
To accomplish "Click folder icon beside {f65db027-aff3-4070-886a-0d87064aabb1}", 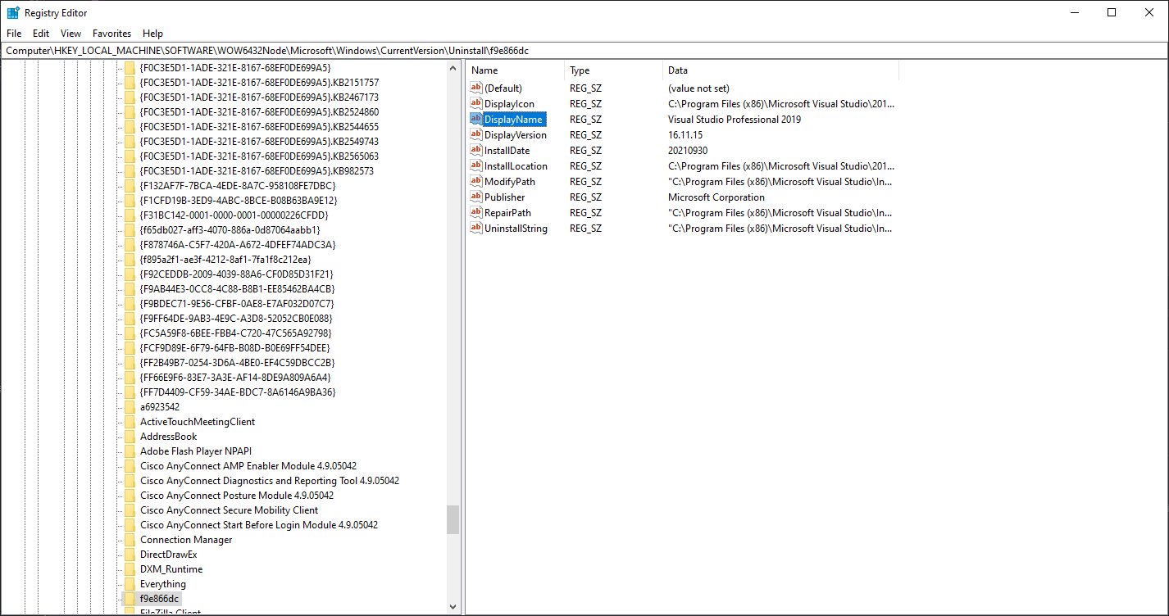I will [x=130, y=230].
